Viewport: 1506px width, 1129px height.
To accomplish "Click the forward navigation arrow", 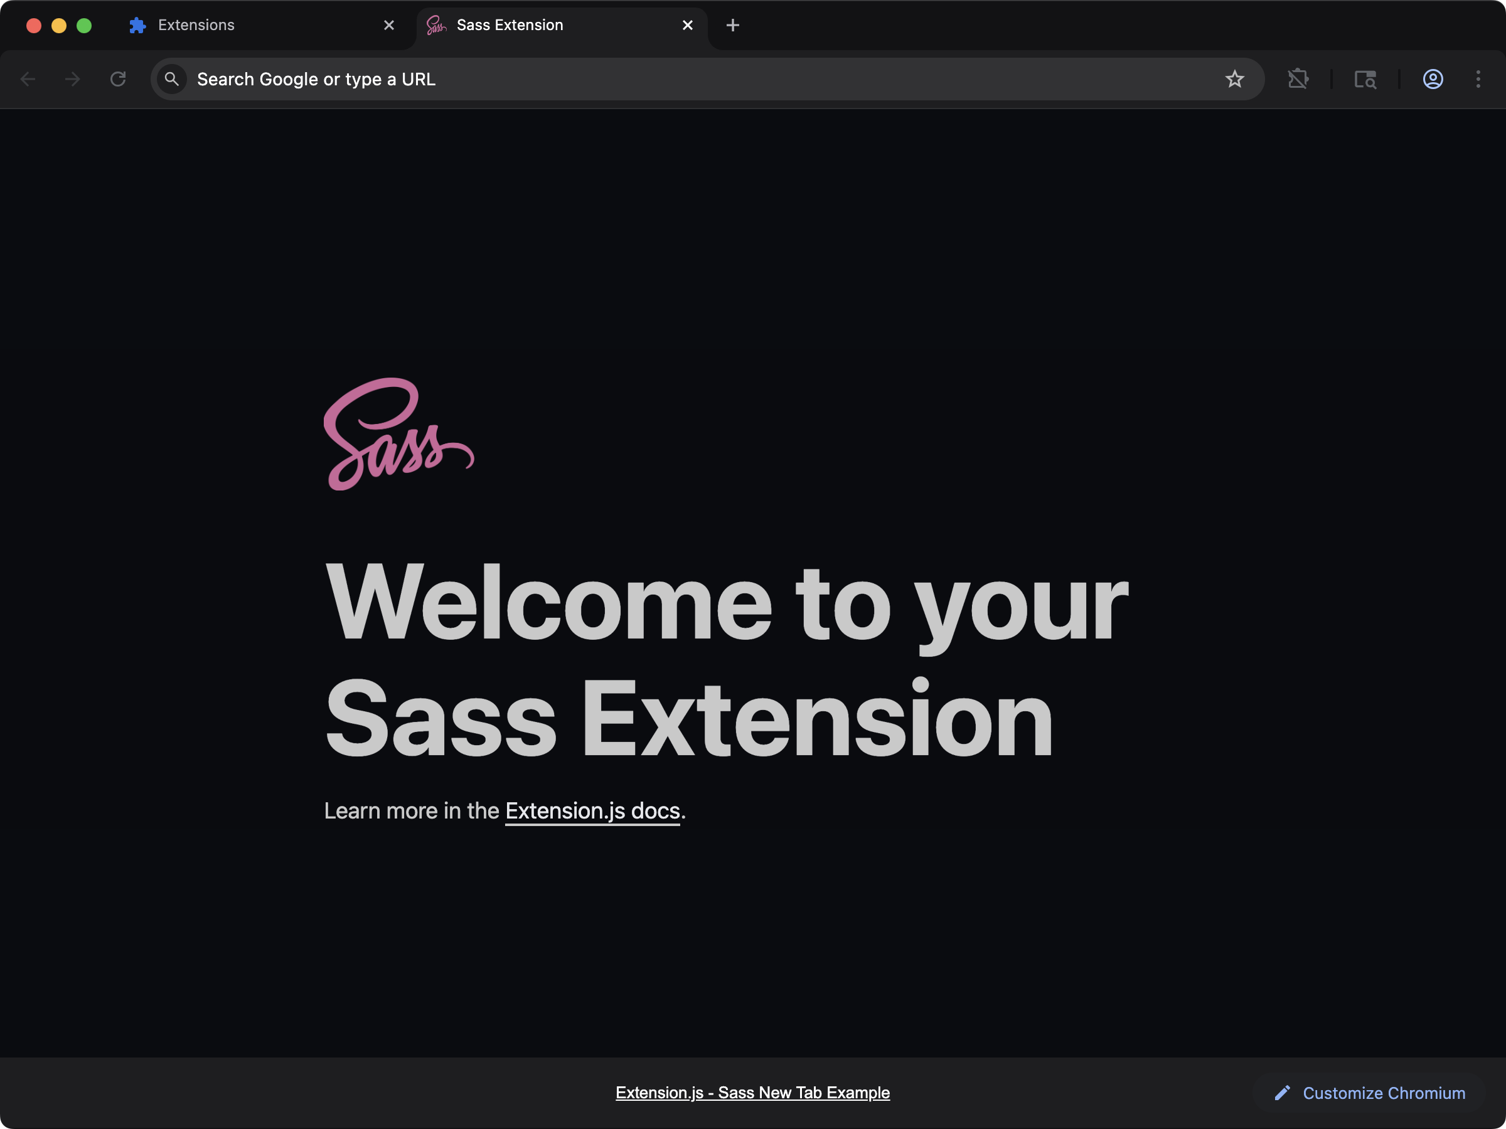I will [x=72, y=79].
